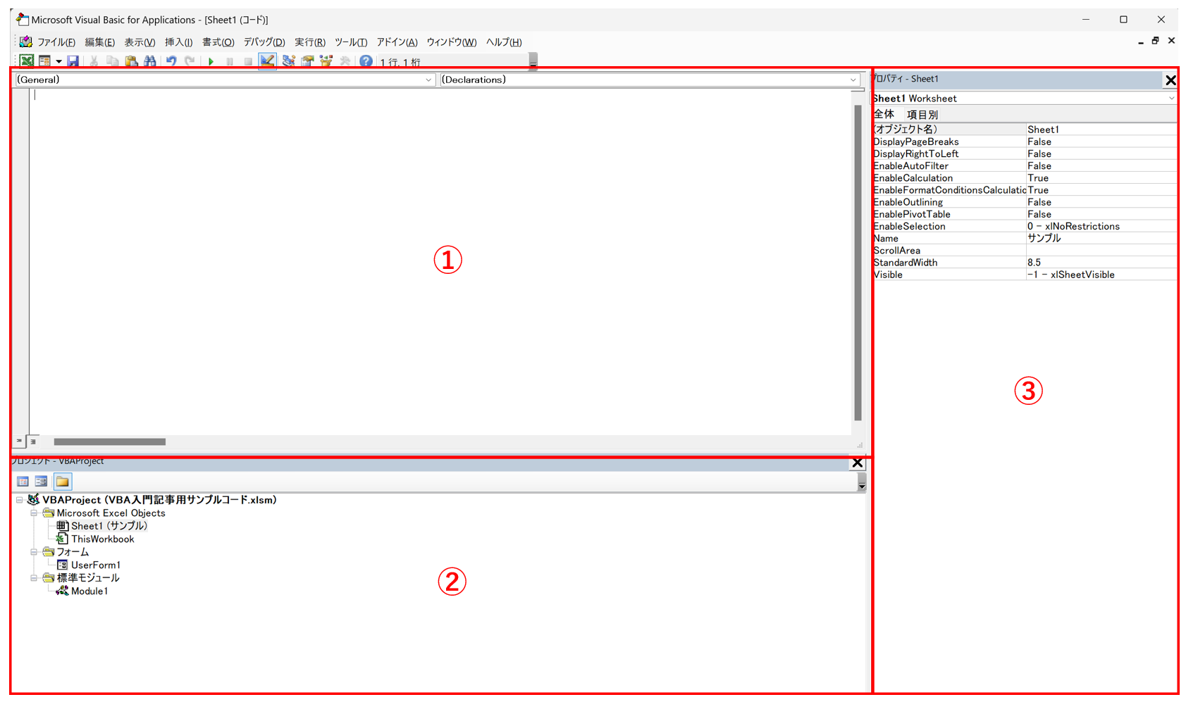Paste clipboard contents from the toolbar
1186x709 pixels.
[x=131, y=61]
